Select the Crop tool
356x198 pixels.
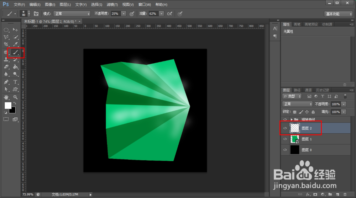6,44
